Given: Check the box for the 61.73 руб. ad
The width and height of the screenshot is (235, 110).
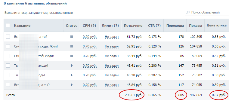Looking at the screenshot, I should point(8,37).
